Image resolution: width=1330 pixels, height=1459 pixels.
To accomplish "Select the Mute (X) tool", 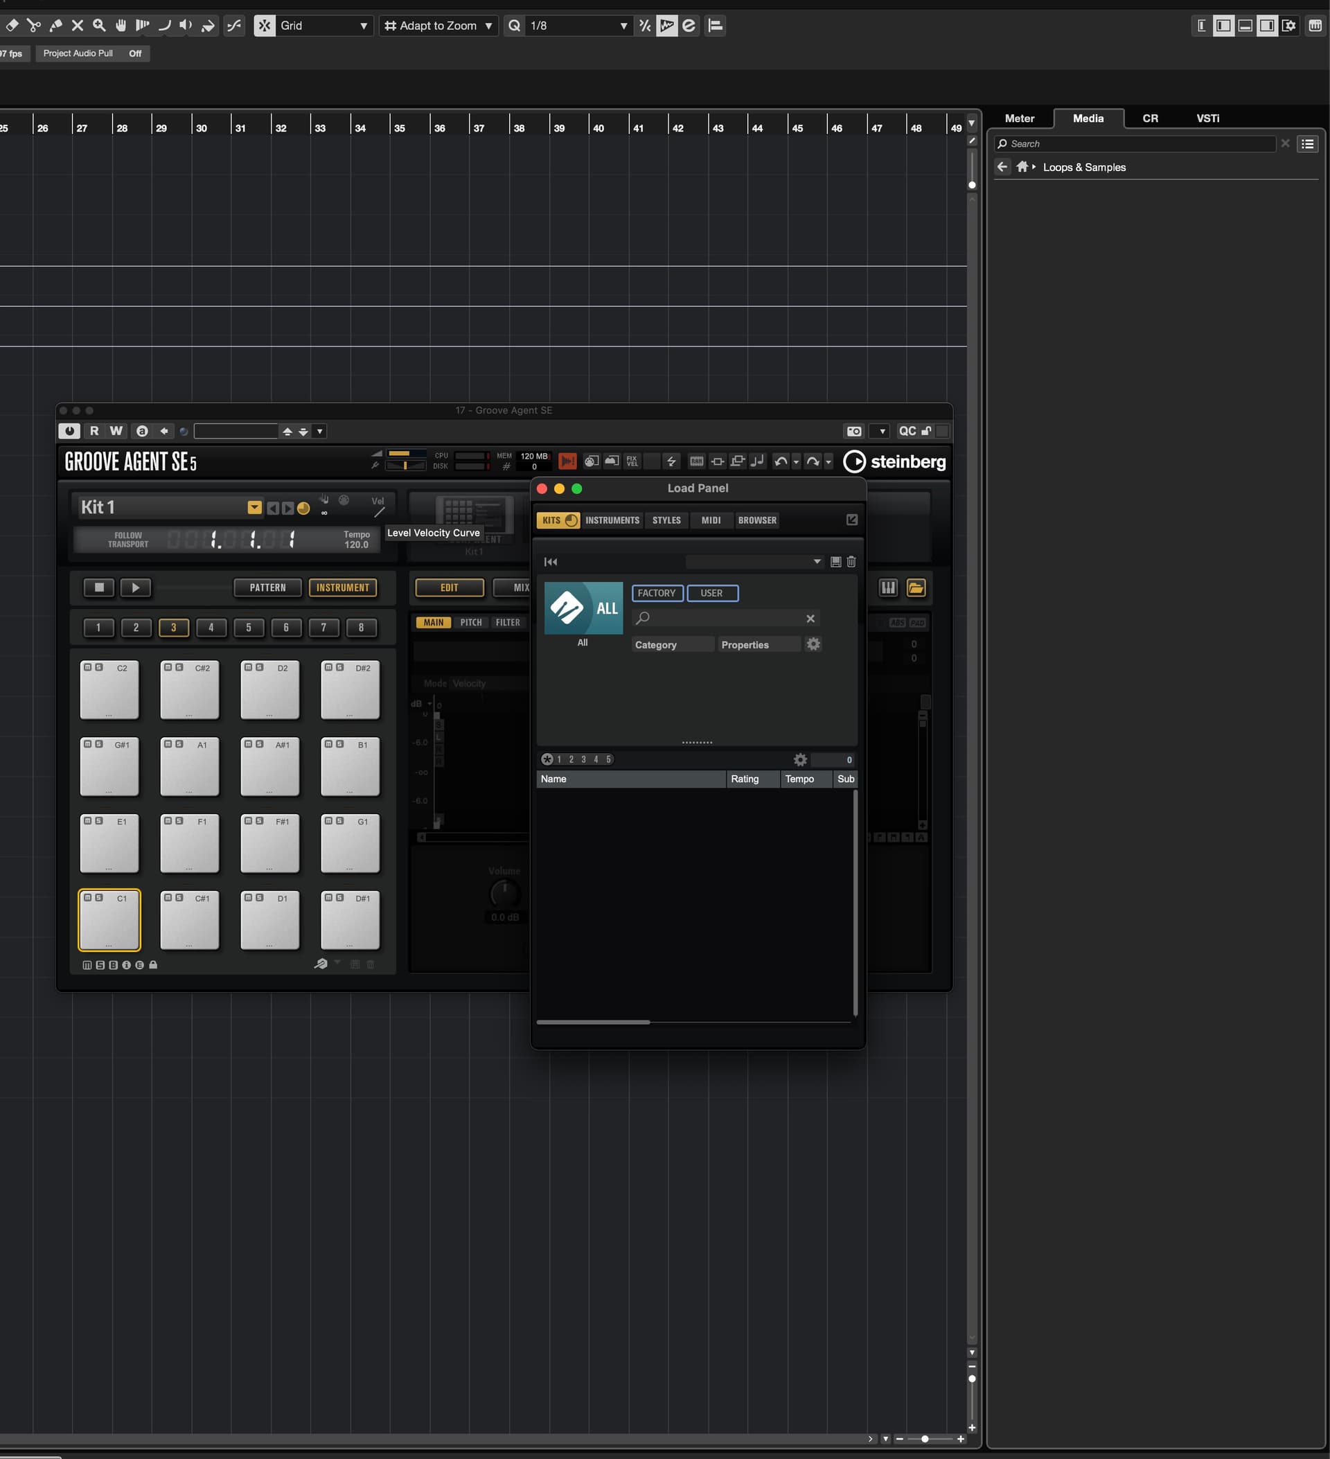I will (x=78, y=26).
